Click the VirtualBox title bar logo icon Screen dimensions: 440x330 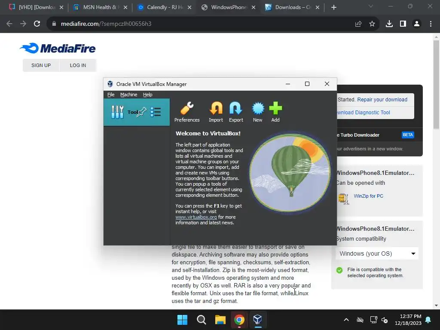[x=110, y=84]
